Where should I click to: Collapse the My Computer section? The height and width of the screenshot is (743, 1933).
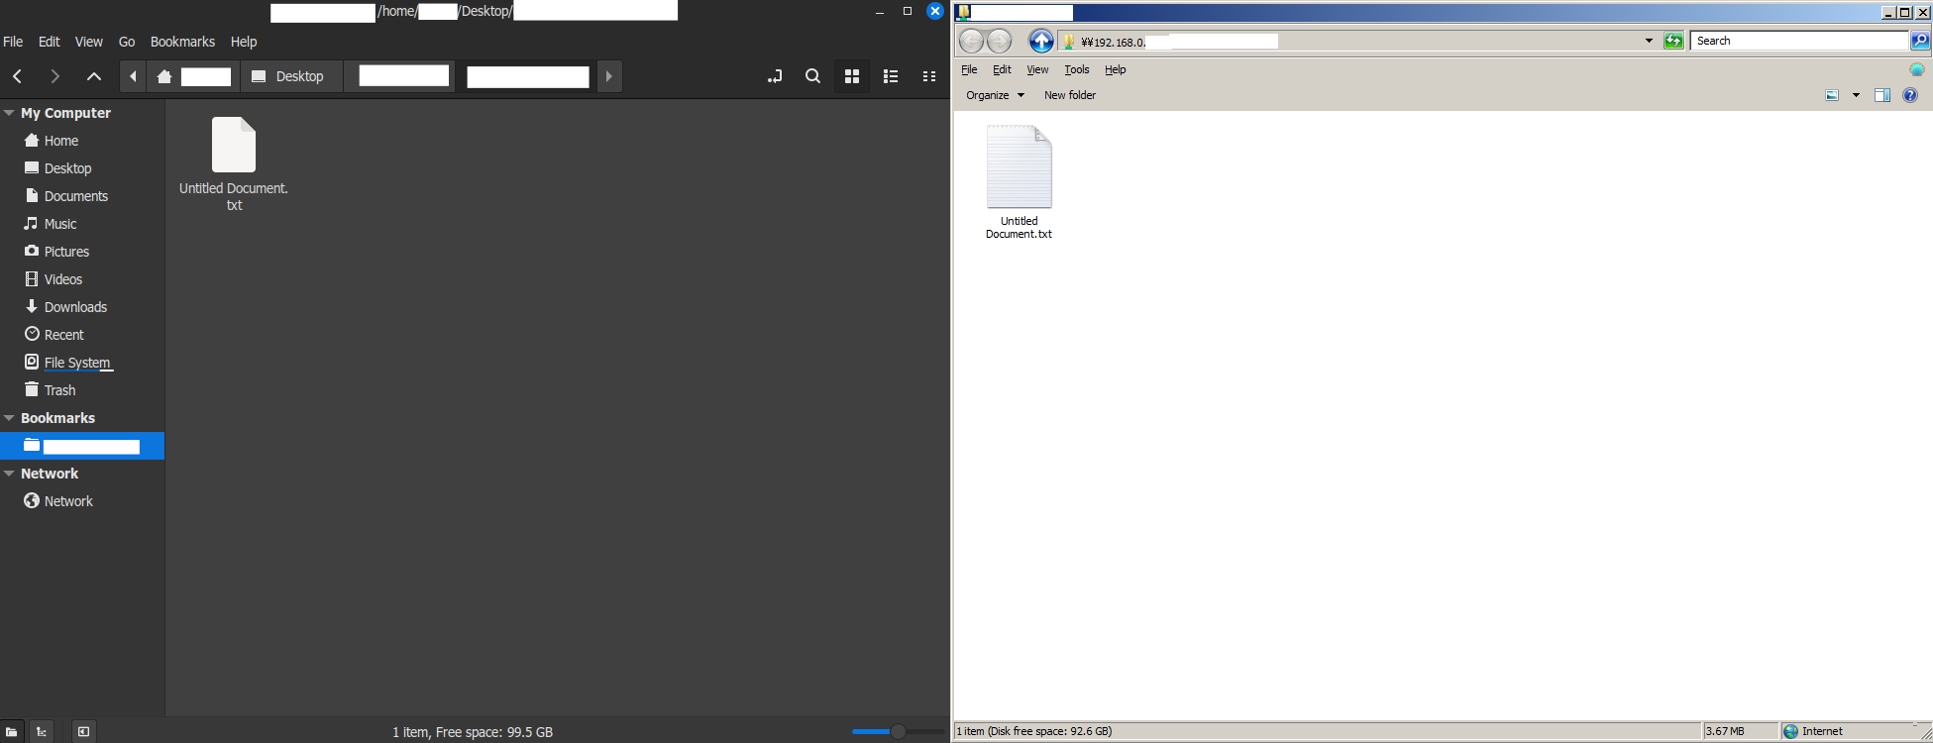[9, 113]
